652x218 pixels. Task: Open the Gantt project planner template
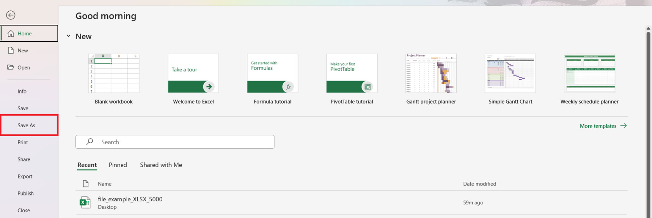click(x=431, y=79)
